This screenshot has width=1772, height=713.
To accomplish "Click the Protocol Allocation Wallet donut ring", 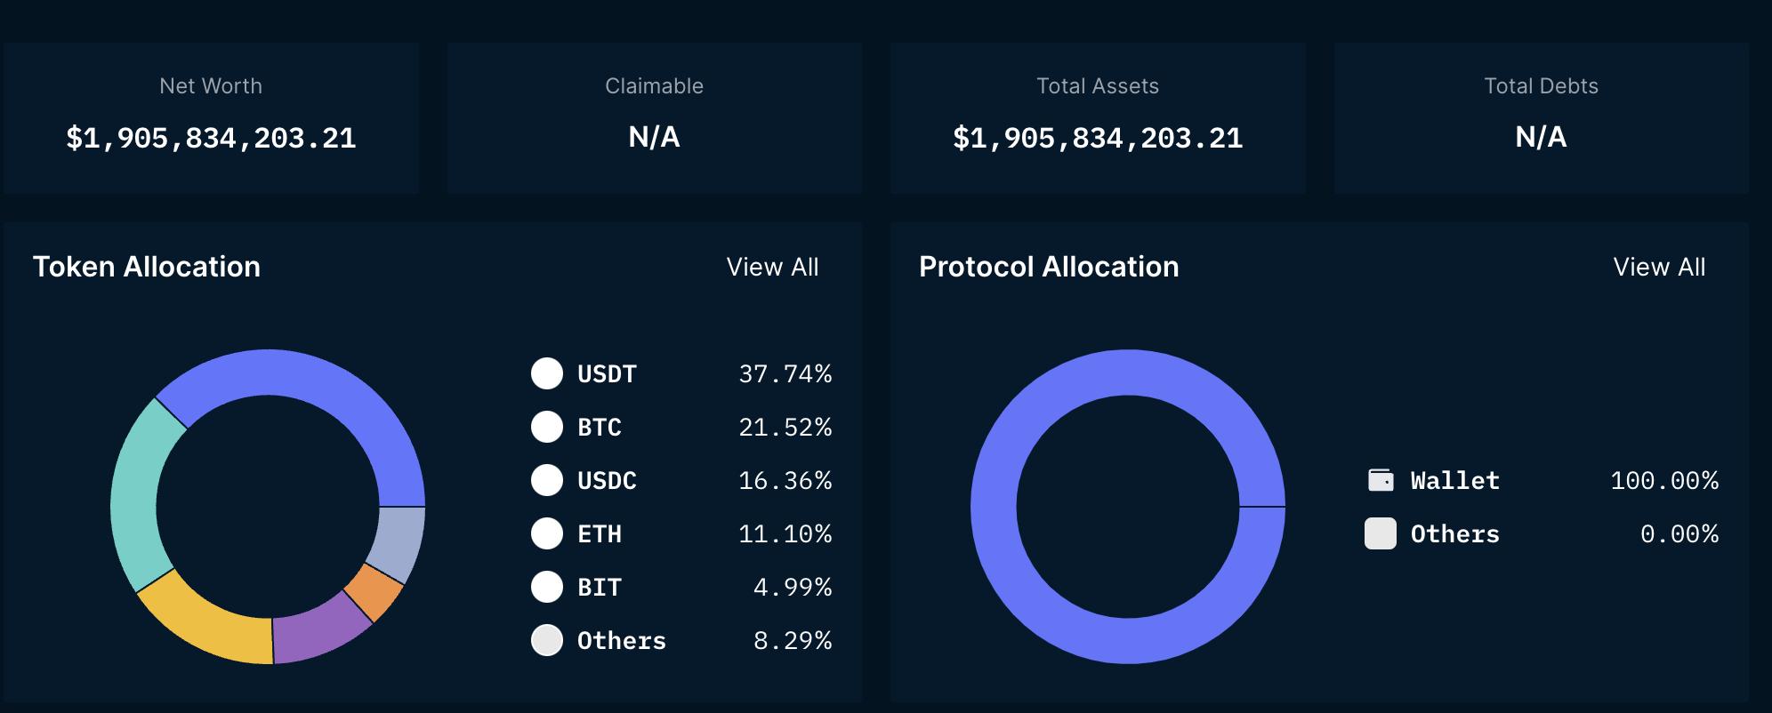I will click(1128, 373).
